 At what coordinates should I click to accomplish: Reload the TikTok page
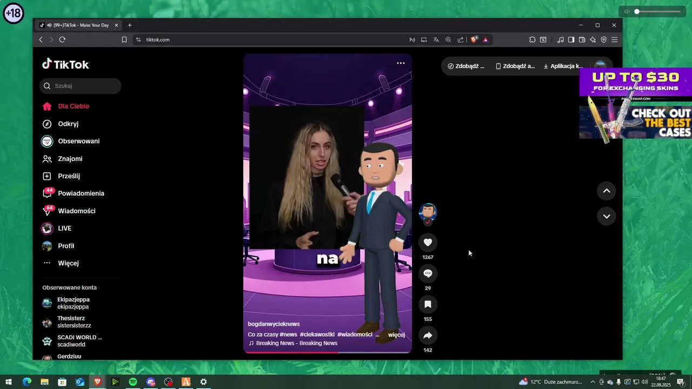pos(62,39)
